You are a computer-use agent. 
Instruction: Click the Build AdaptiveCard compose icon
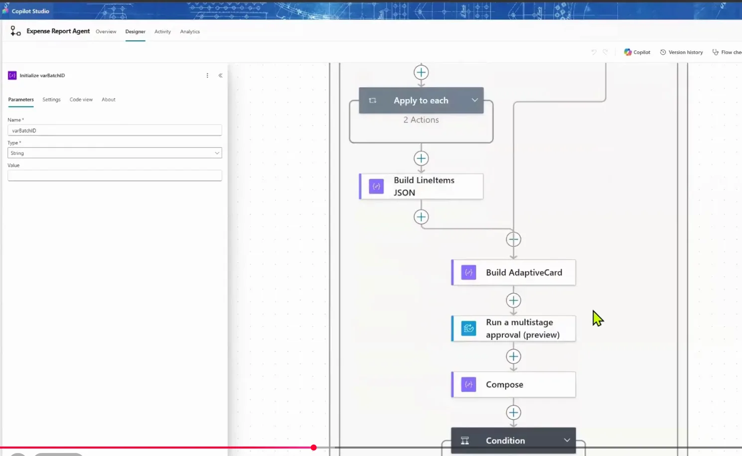click(x=468, y=272)
